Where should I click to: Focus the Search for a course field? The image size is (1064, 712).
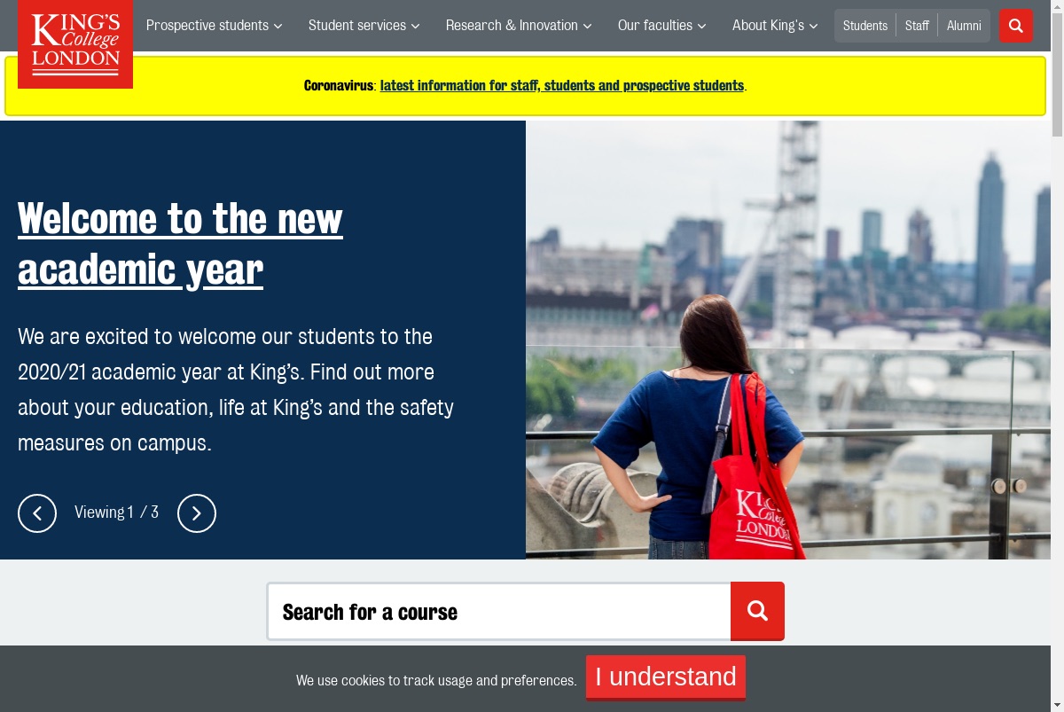click(499, 612)
